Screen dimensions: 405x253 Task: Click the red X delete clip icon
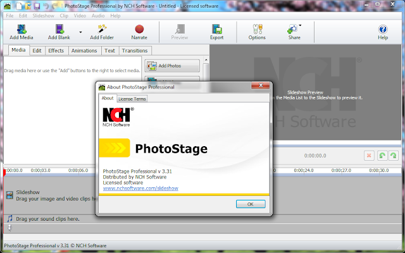[369, 156]
